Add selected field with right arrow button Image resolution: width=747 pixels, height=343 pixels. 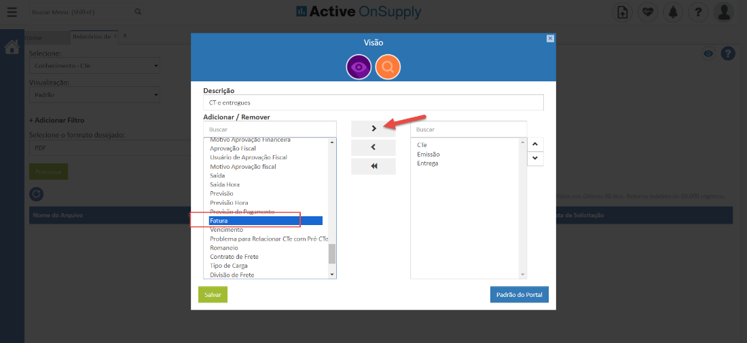pyautogui.click(x=373, y=128)
